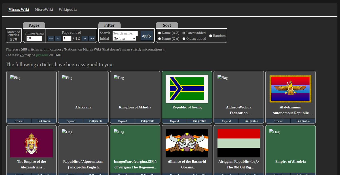
Task: Enable Random sorting
Action: (x=210, y=35)
